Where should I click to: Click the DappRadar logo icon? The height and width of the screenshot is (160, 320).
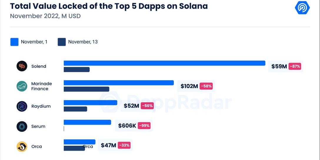302,8
